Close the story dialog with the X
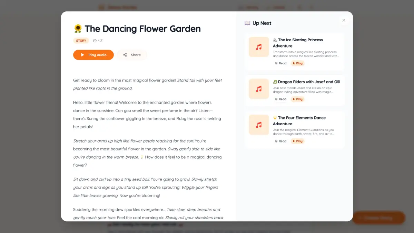The width and height of the screenshot is (414, 233). click(344, 21)
